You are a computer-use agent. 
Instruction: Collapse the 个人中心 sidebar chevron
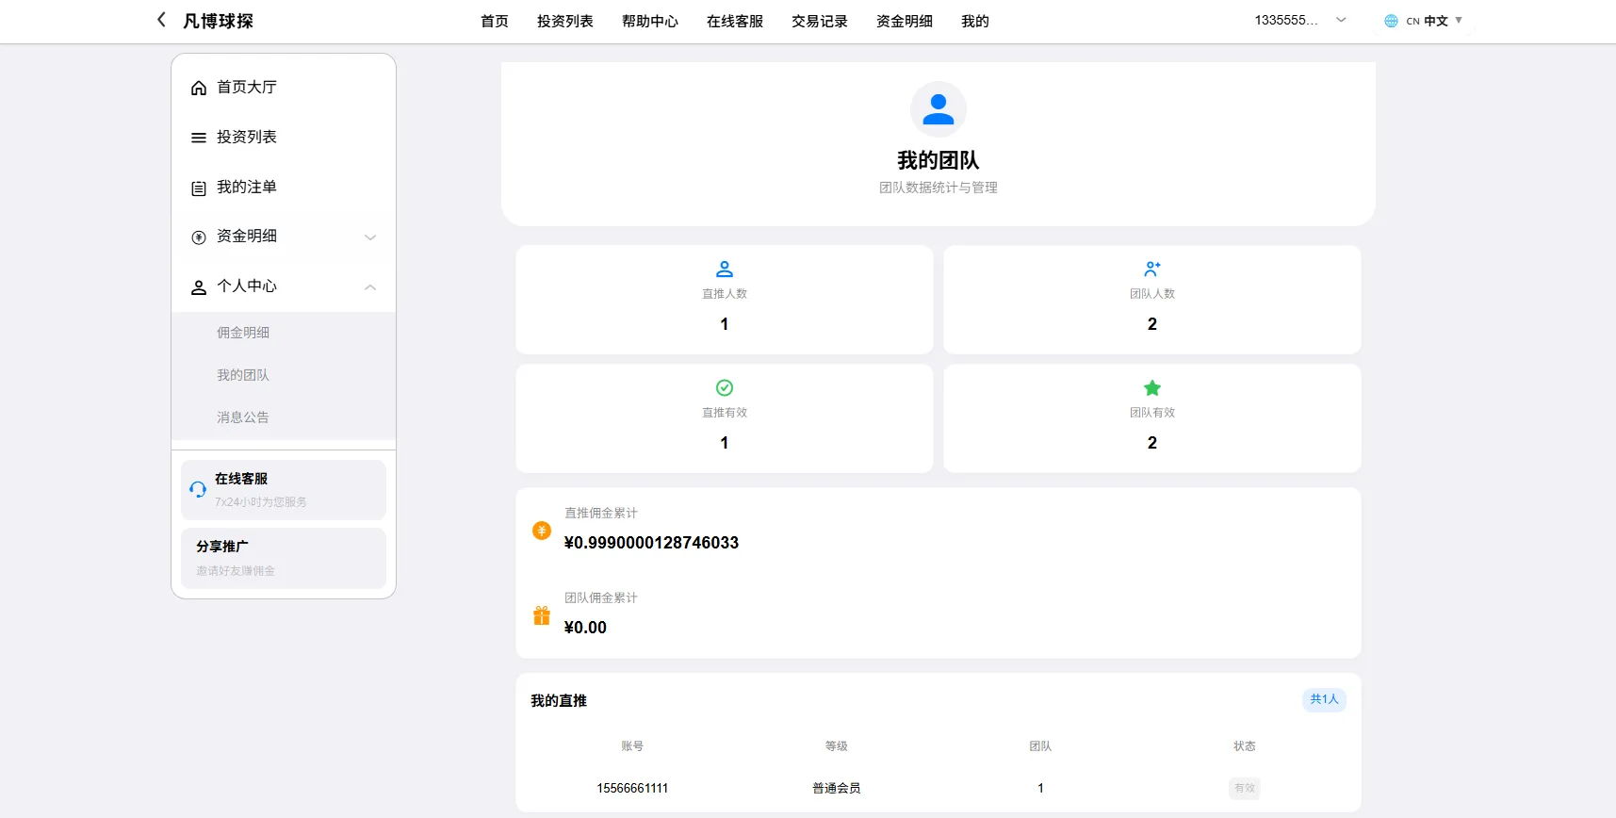tap(370, 287)
